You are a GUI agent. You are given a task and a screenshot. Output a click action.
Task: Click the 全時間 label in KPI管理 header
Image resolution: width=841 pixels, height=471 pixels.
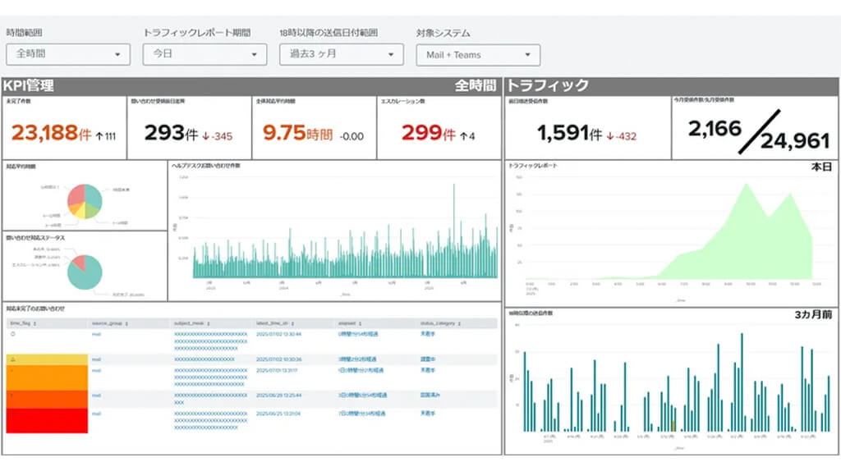[476, 85]
